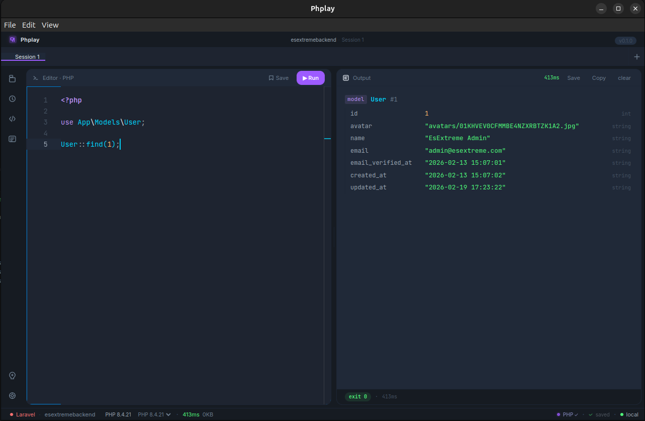
Task: Click line number 4 in gutter
Action: (46, 133)
